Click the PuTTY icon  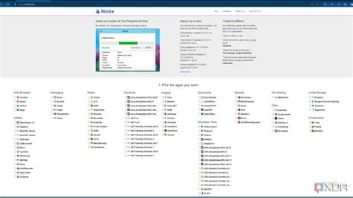[x=202, y=193]
